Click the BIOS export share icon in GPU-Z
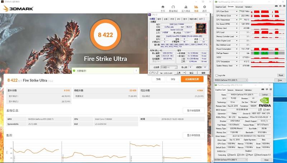 click(260, 110)
